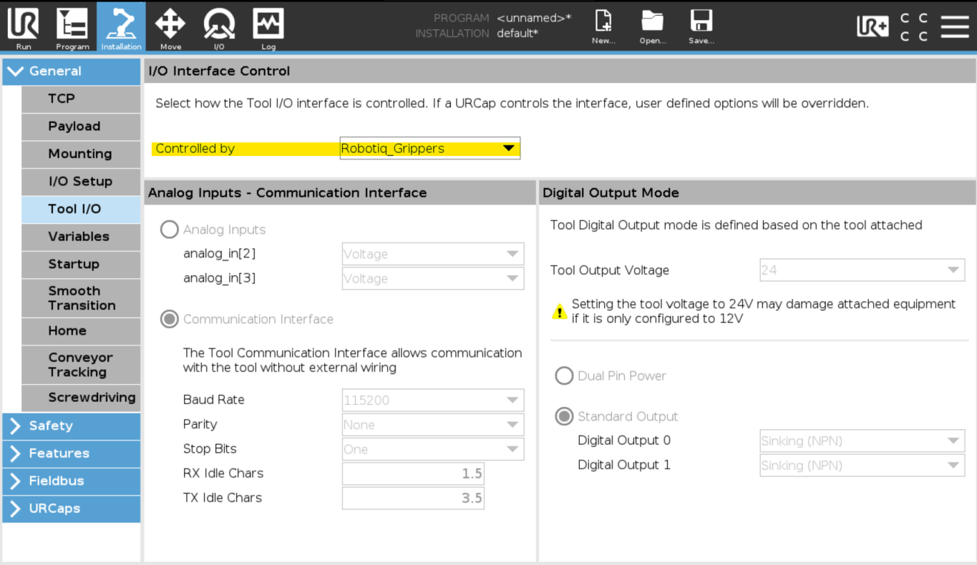
Task: Select the Move arrows icon
Action: (170, 24)
